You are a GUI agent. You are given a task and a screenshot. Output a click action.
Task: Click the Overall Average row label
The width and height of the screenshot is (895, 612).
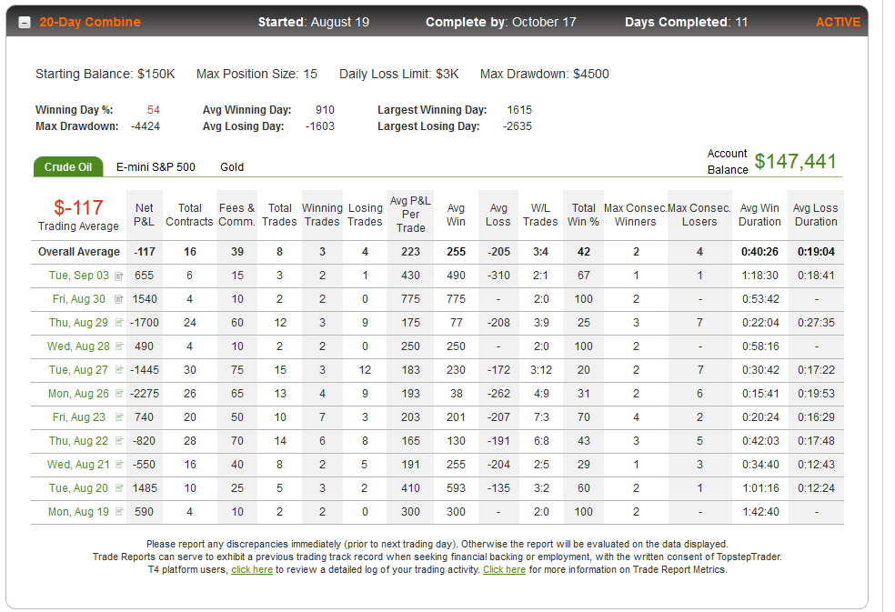(79, 252)
